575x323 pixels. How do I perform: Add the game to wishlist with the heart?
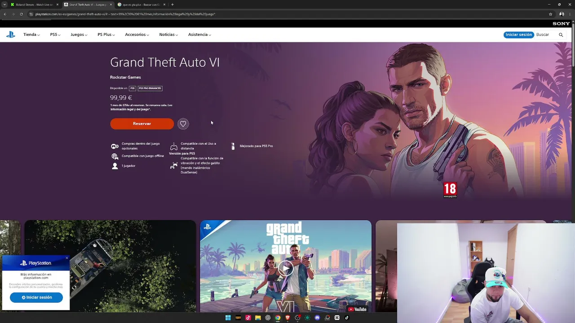pyautogui.click(x=183, y=124)
